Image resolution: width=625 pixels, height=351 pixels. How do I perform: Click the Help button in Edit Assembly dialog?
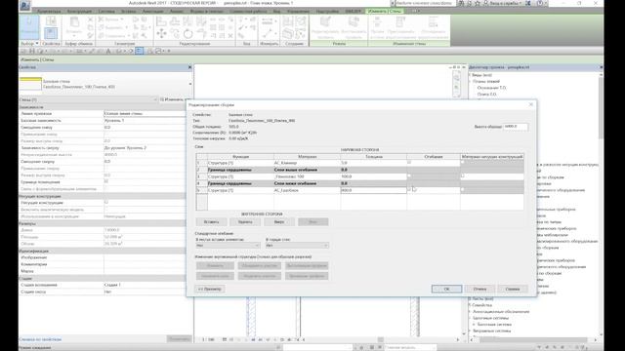point(513,289)
